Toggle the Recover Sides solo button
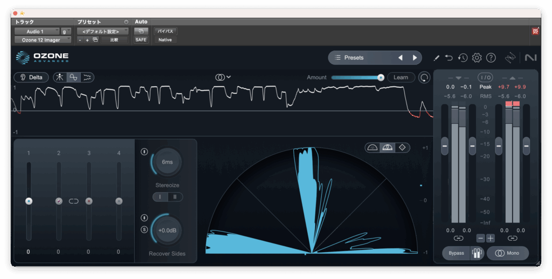The image size is (552, 279). [144, 229]
